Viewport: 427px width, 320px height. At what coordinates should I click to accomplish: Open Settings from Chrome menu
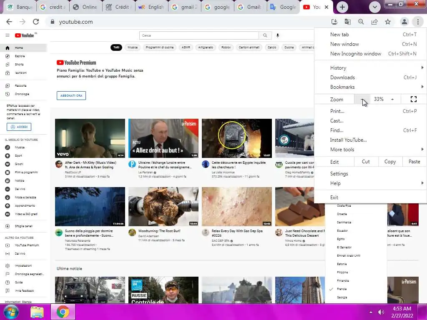tap(371, 174)
